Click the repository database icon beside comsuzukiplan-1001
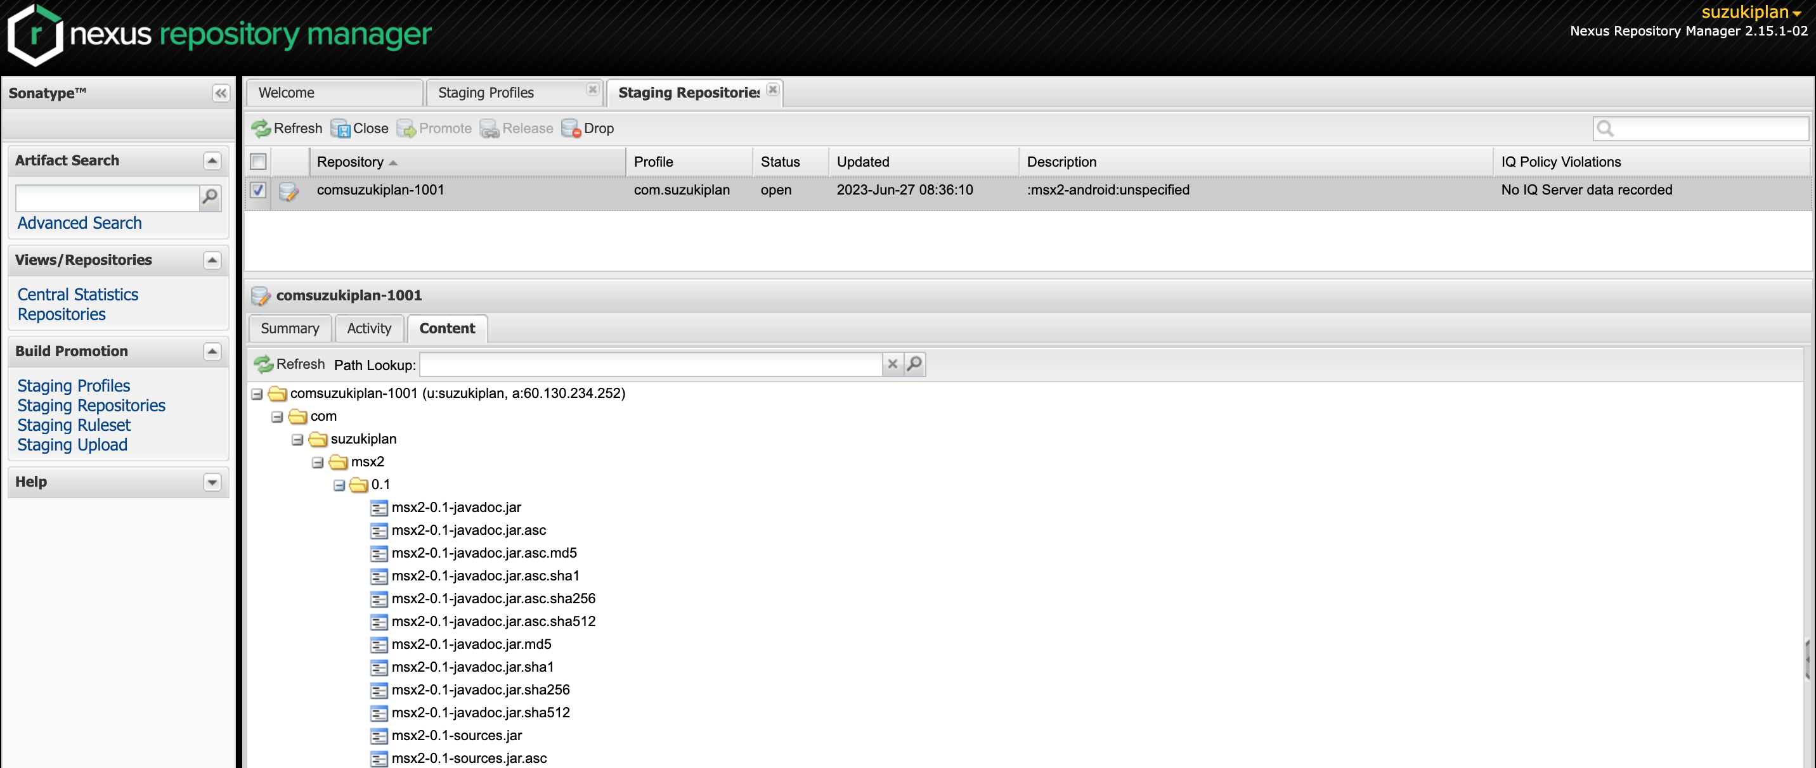1816x768 pixels. click(290, 190)
